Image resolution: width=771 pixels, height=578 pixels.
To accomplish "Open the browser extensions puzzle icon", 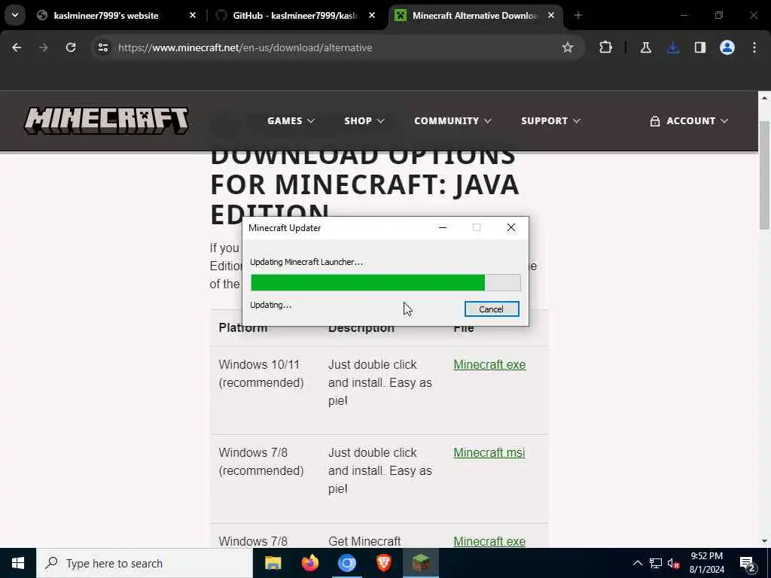I will (606, 47).
